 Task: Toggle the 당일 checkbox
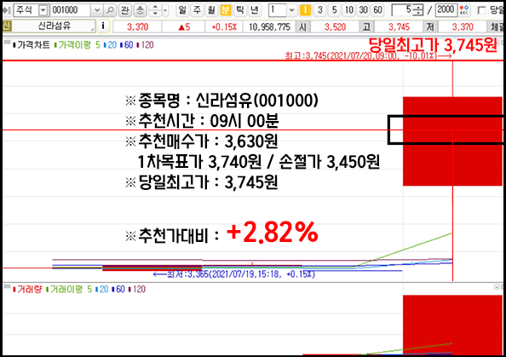[x=481, y=10]
